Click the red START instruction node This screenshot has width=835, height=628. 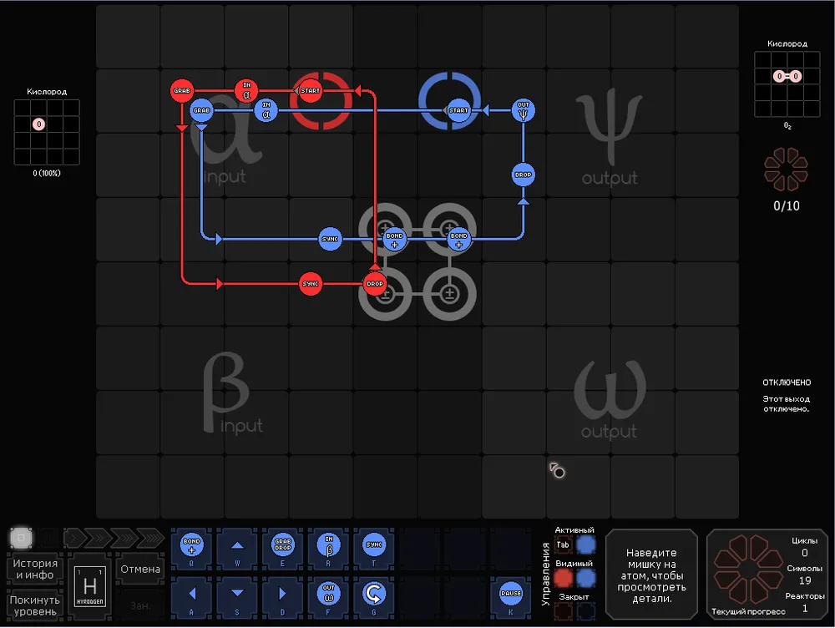point(311,90)
